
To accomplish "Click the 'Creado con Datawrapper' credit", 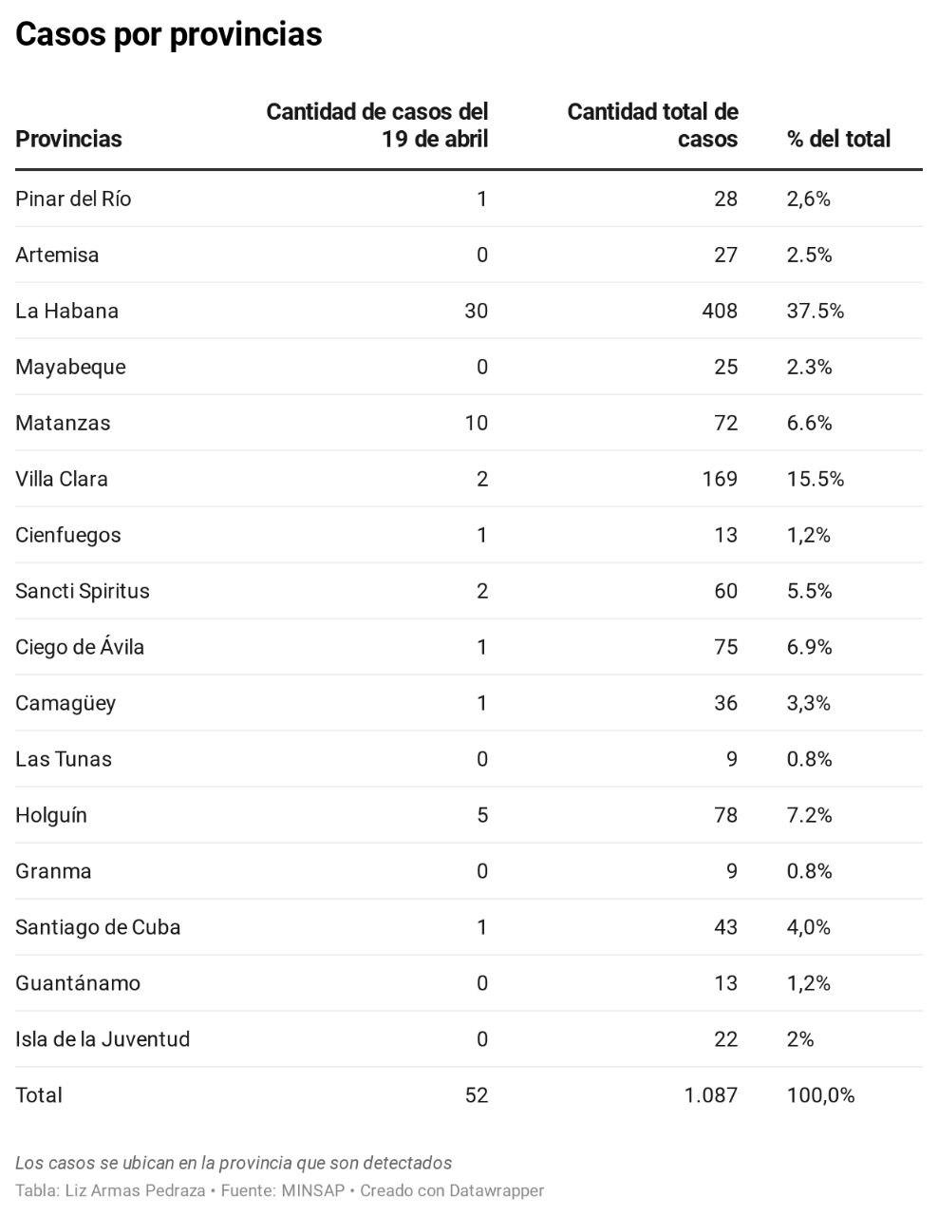I will [452, 1190].
